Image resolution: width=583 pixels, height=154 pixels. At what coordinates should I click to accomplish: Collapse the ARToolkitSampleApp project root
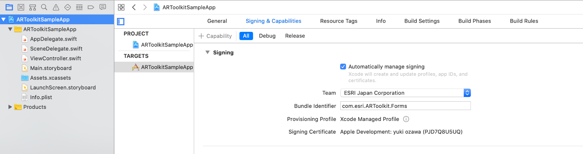tap(4, 19)
